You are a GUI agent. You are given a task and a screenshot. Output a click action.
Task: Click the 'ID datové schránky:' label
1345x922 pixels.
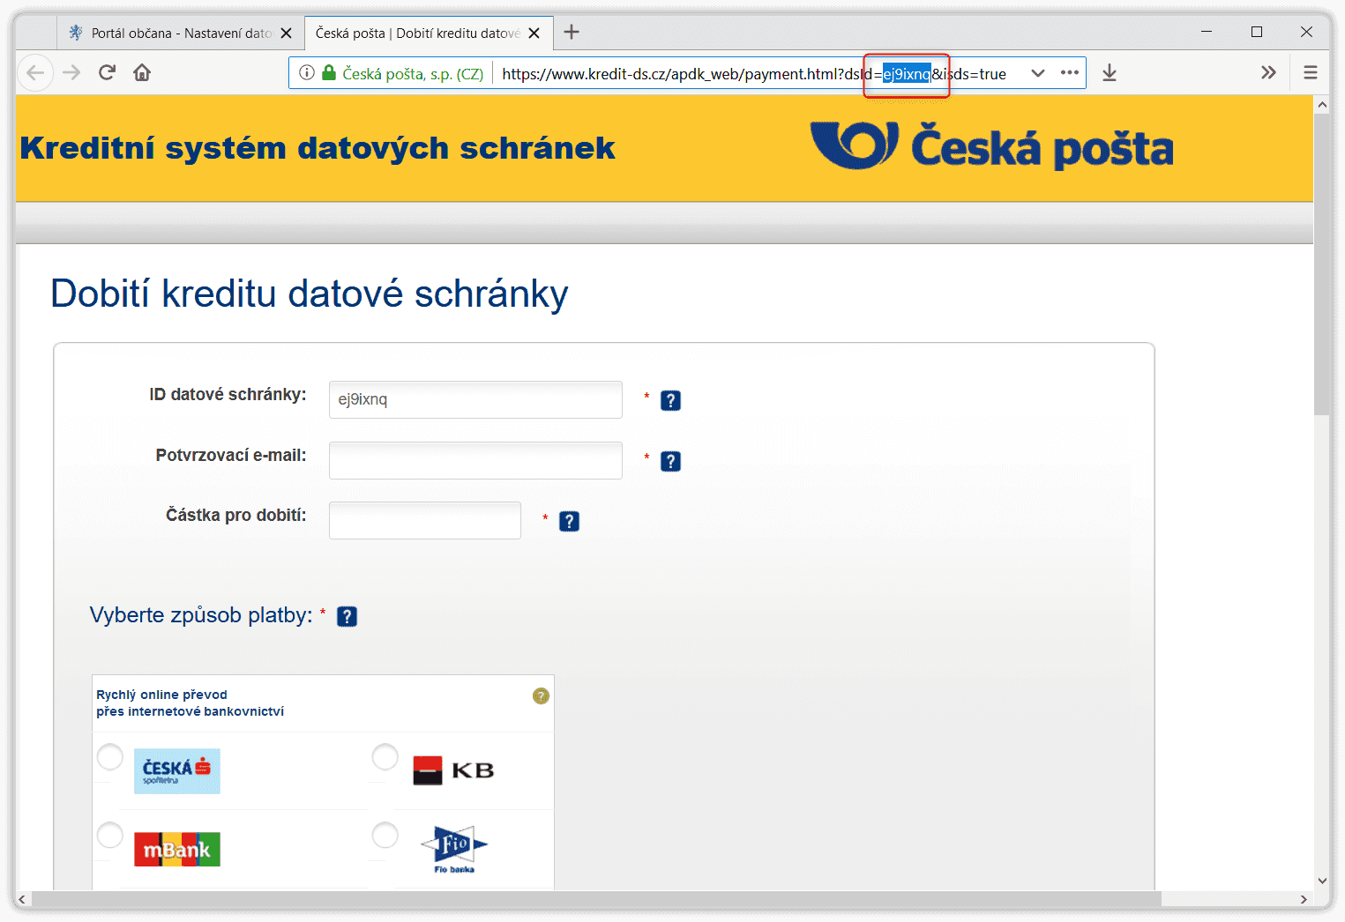click(x=228, y=395)
